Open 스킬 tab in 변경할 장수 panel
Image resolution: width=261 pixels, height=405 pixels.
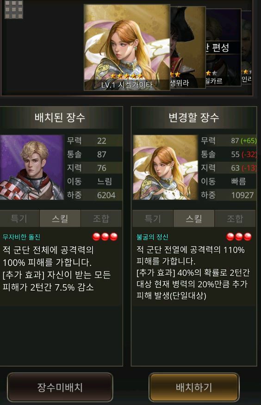[194, 219]
